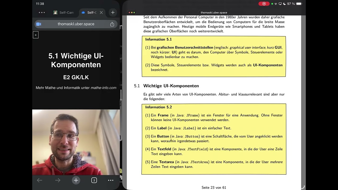Viewport: 338px width, 190px height.
Task: Go forward with the browser forward arrow
Action: point(58,180)
